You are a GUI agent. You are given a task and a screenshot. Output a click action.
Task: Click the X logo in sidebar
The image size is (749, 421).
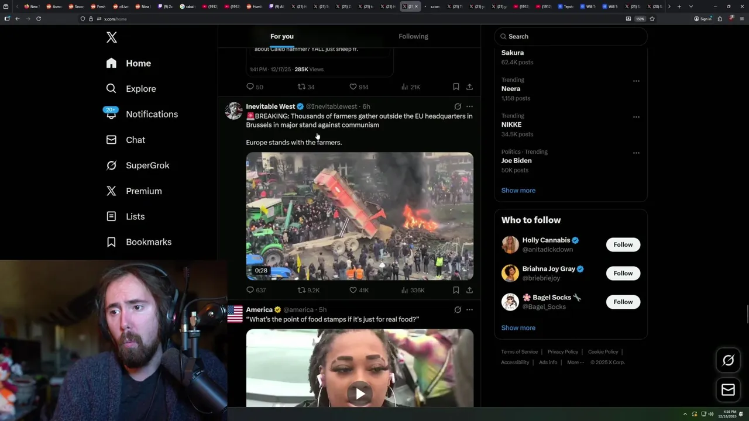point(112,37)
